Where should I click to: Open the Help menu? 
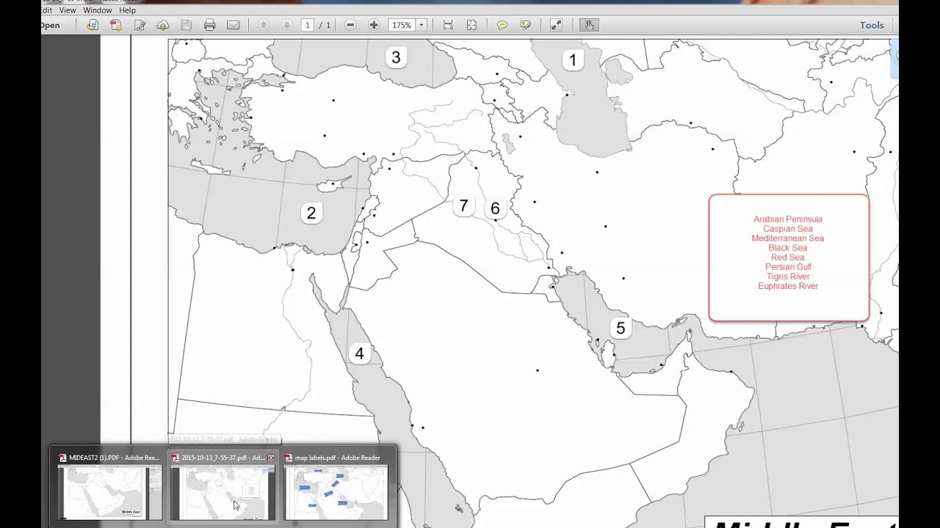click(x=127, y=10)
